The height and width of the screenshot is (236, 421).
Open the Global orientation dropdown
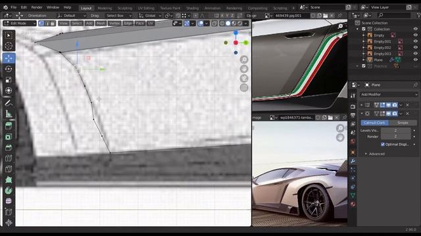tap(150, 16)
